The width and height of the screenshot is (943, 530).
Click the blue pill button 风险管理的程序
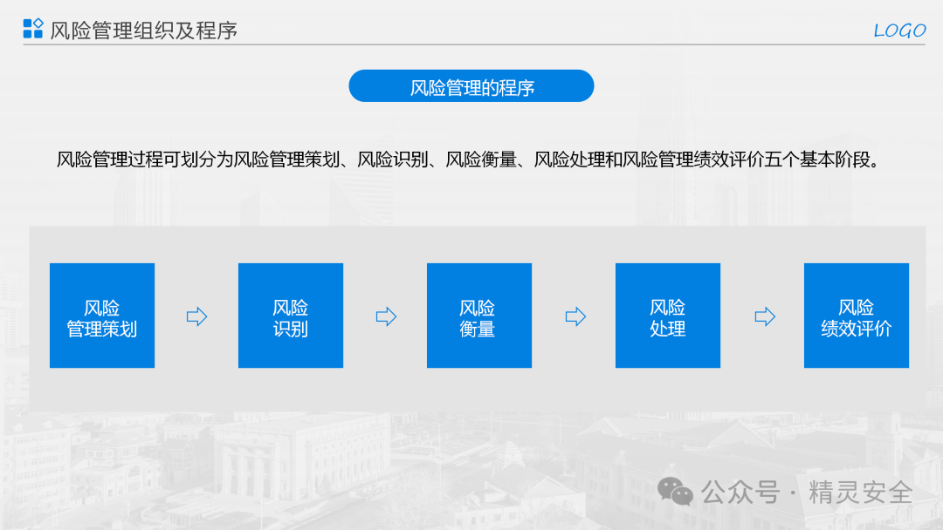[471, 85]
